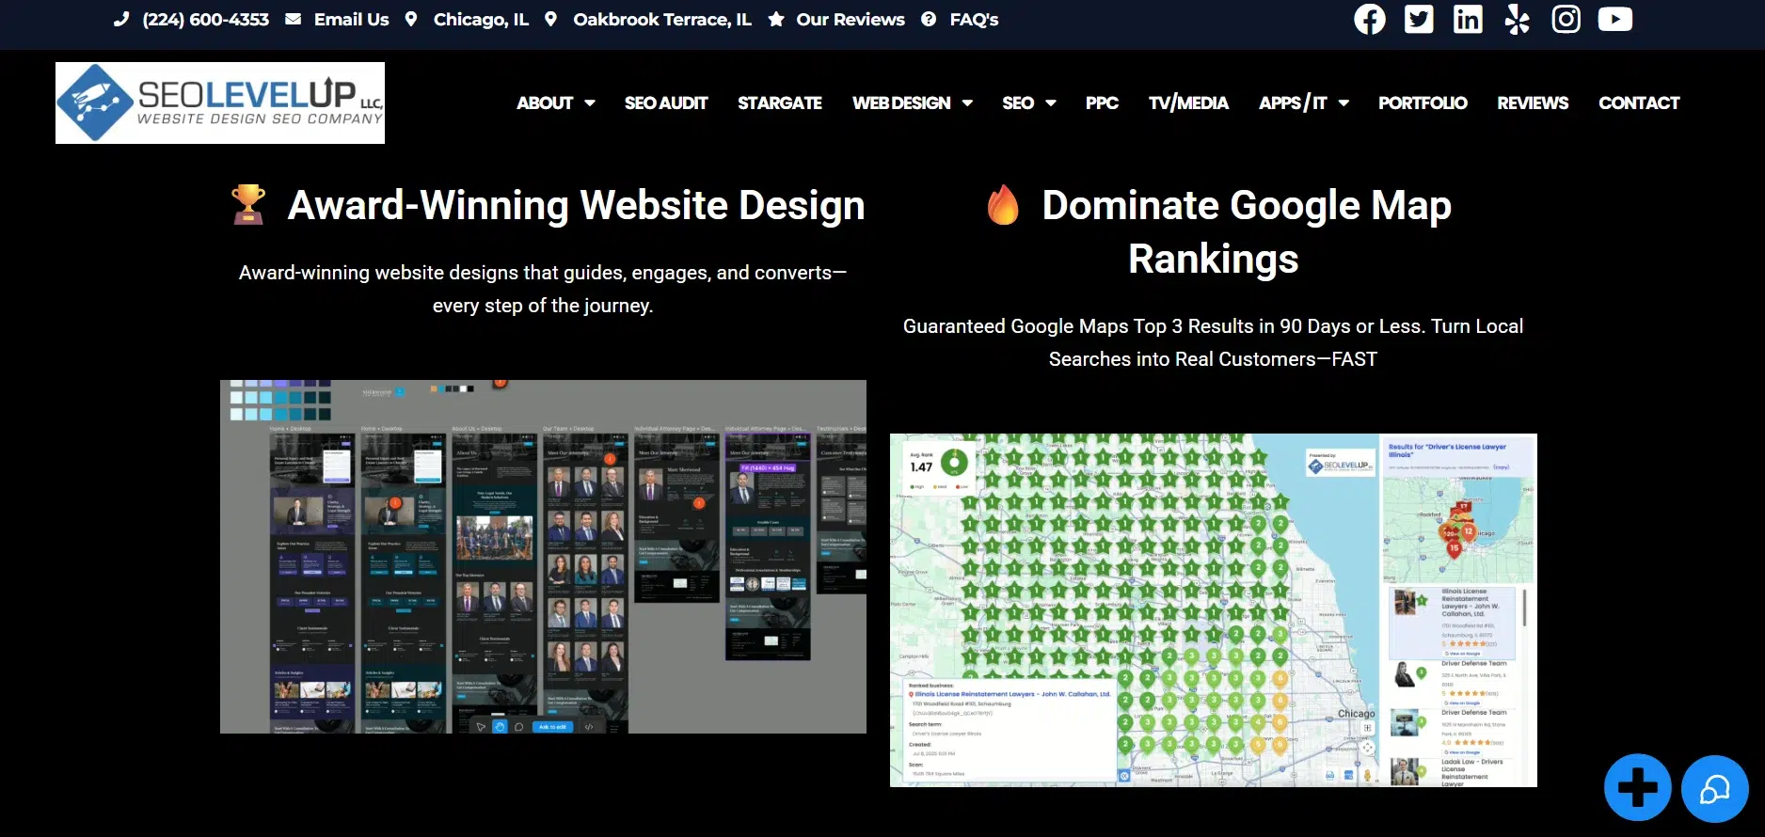Open the STARGATE menu item
Viewport: 1765px width, 837px height.
coord(780,103)
